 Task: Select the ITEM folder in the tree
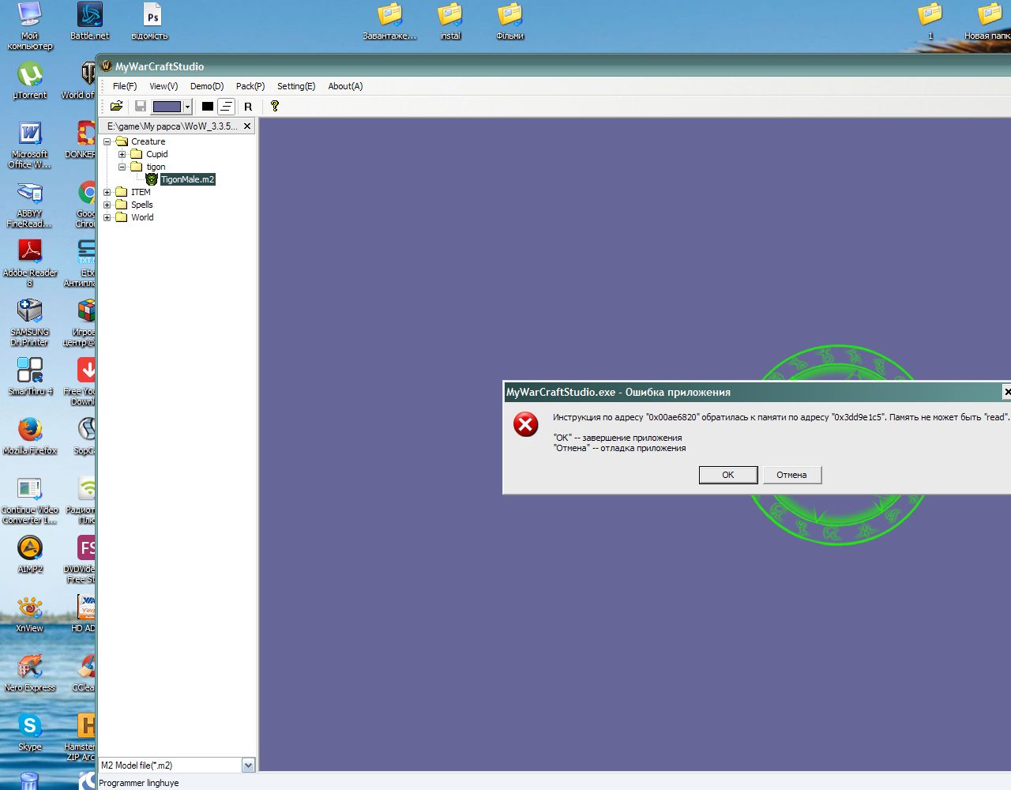[x=141, y=192]
